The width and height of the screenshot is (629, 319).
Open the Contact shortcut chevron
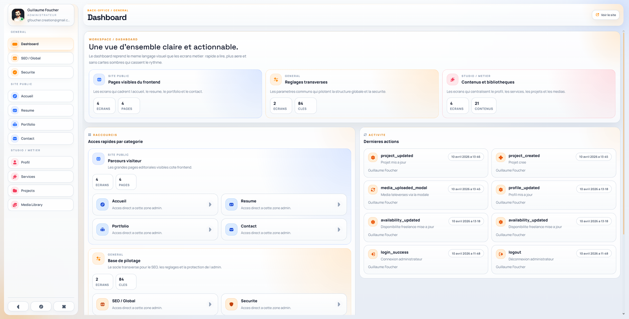[x=339, y=229]
